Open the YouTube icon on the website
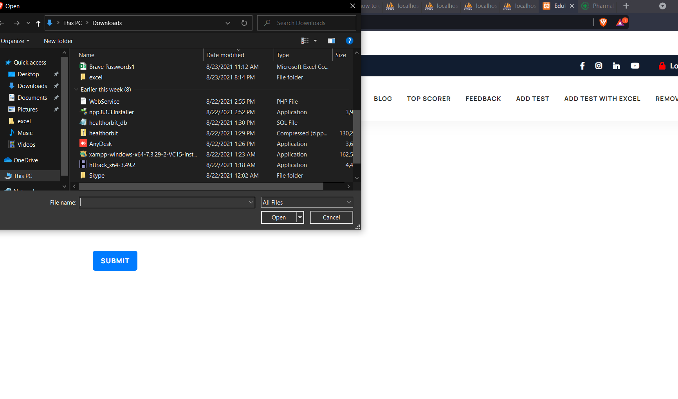Viewport: 678px width, 399px height. (635, 66)
